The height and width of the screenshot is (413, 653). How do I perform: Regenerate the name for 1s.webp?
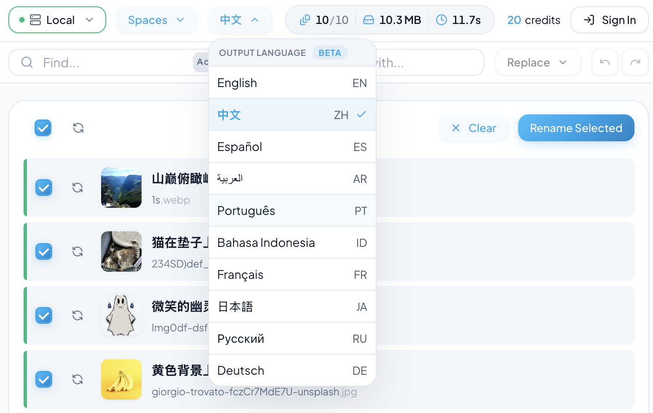78,188
